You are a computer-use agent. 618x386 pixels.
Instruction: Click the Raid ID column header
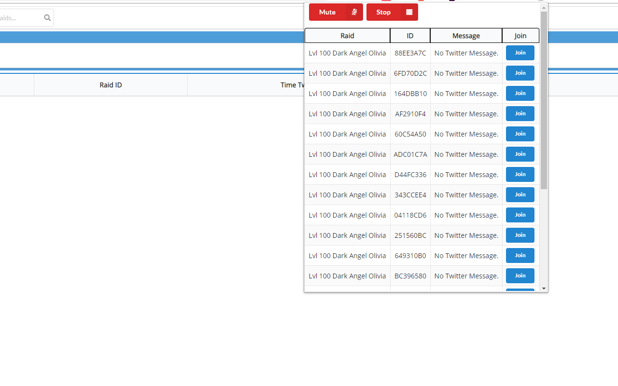tap(111, 85)
